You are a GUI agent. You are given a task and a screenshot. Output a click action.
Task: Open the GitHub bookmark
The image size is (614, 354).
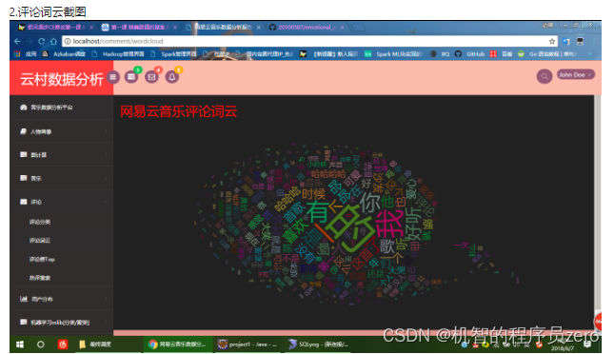470,54
